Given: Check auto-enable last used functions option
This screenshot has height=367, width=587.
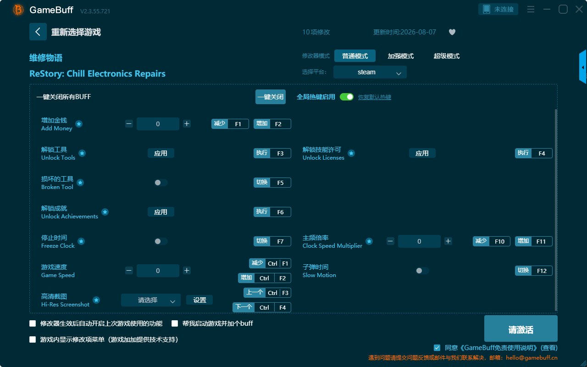Looking at the screenshot, I should [33, 323].
